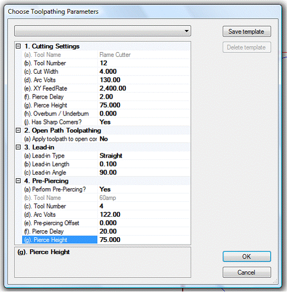Viewport: 288px width, 292px height.
Task: Toggle Perform Pre-Piercing Yes value
Action: coord(144,189)
